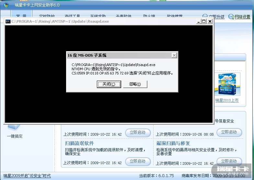Choose the 忽略(I) button in the dialog
Screen dimensions: 254x180
pos(135,84)
